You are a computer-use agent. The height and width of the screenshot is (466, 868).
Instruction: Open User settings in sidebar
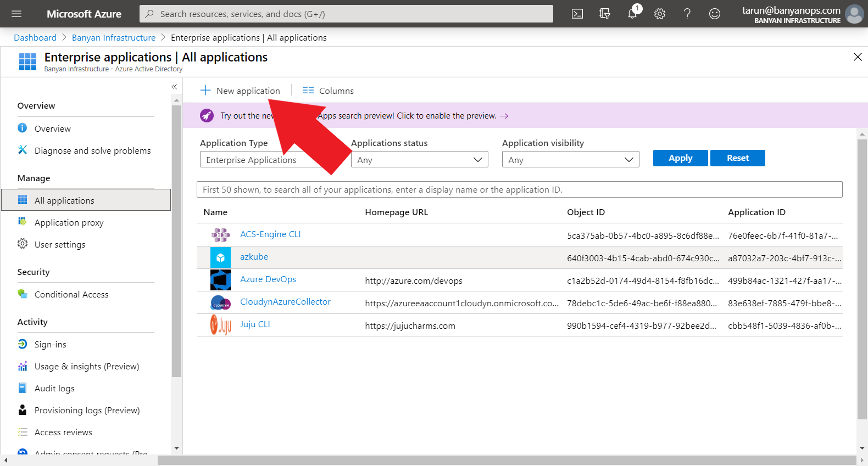click(x=60, y=244)
